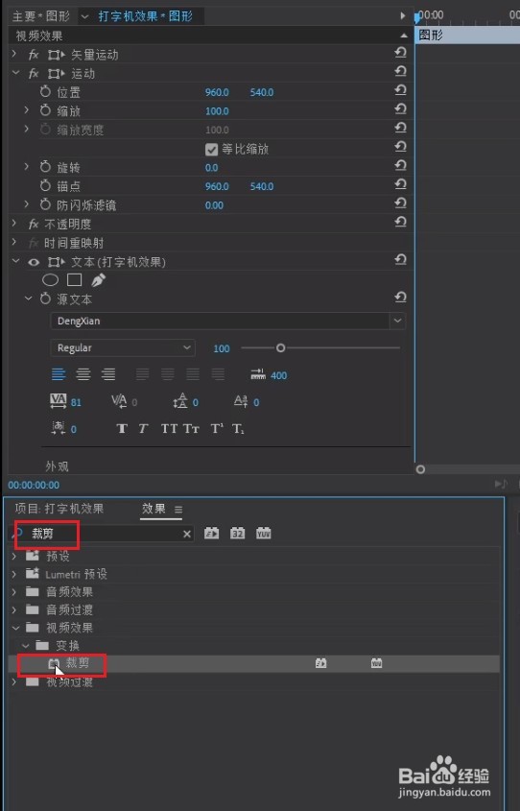Reset the 不透明度 effect
Viewport: 520px width, 811px height.
[x=400, y=222]
